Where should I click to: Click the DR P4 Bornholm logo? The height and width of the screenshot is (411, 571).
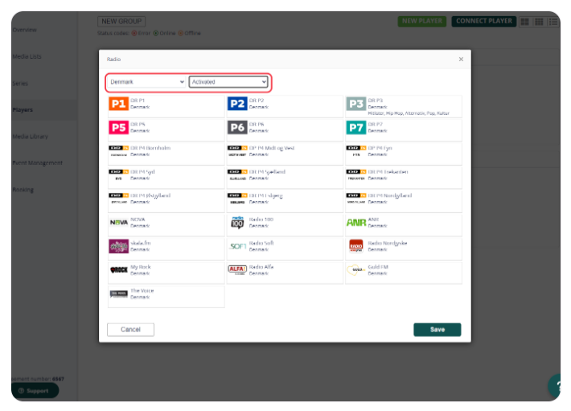click(119, 151)
